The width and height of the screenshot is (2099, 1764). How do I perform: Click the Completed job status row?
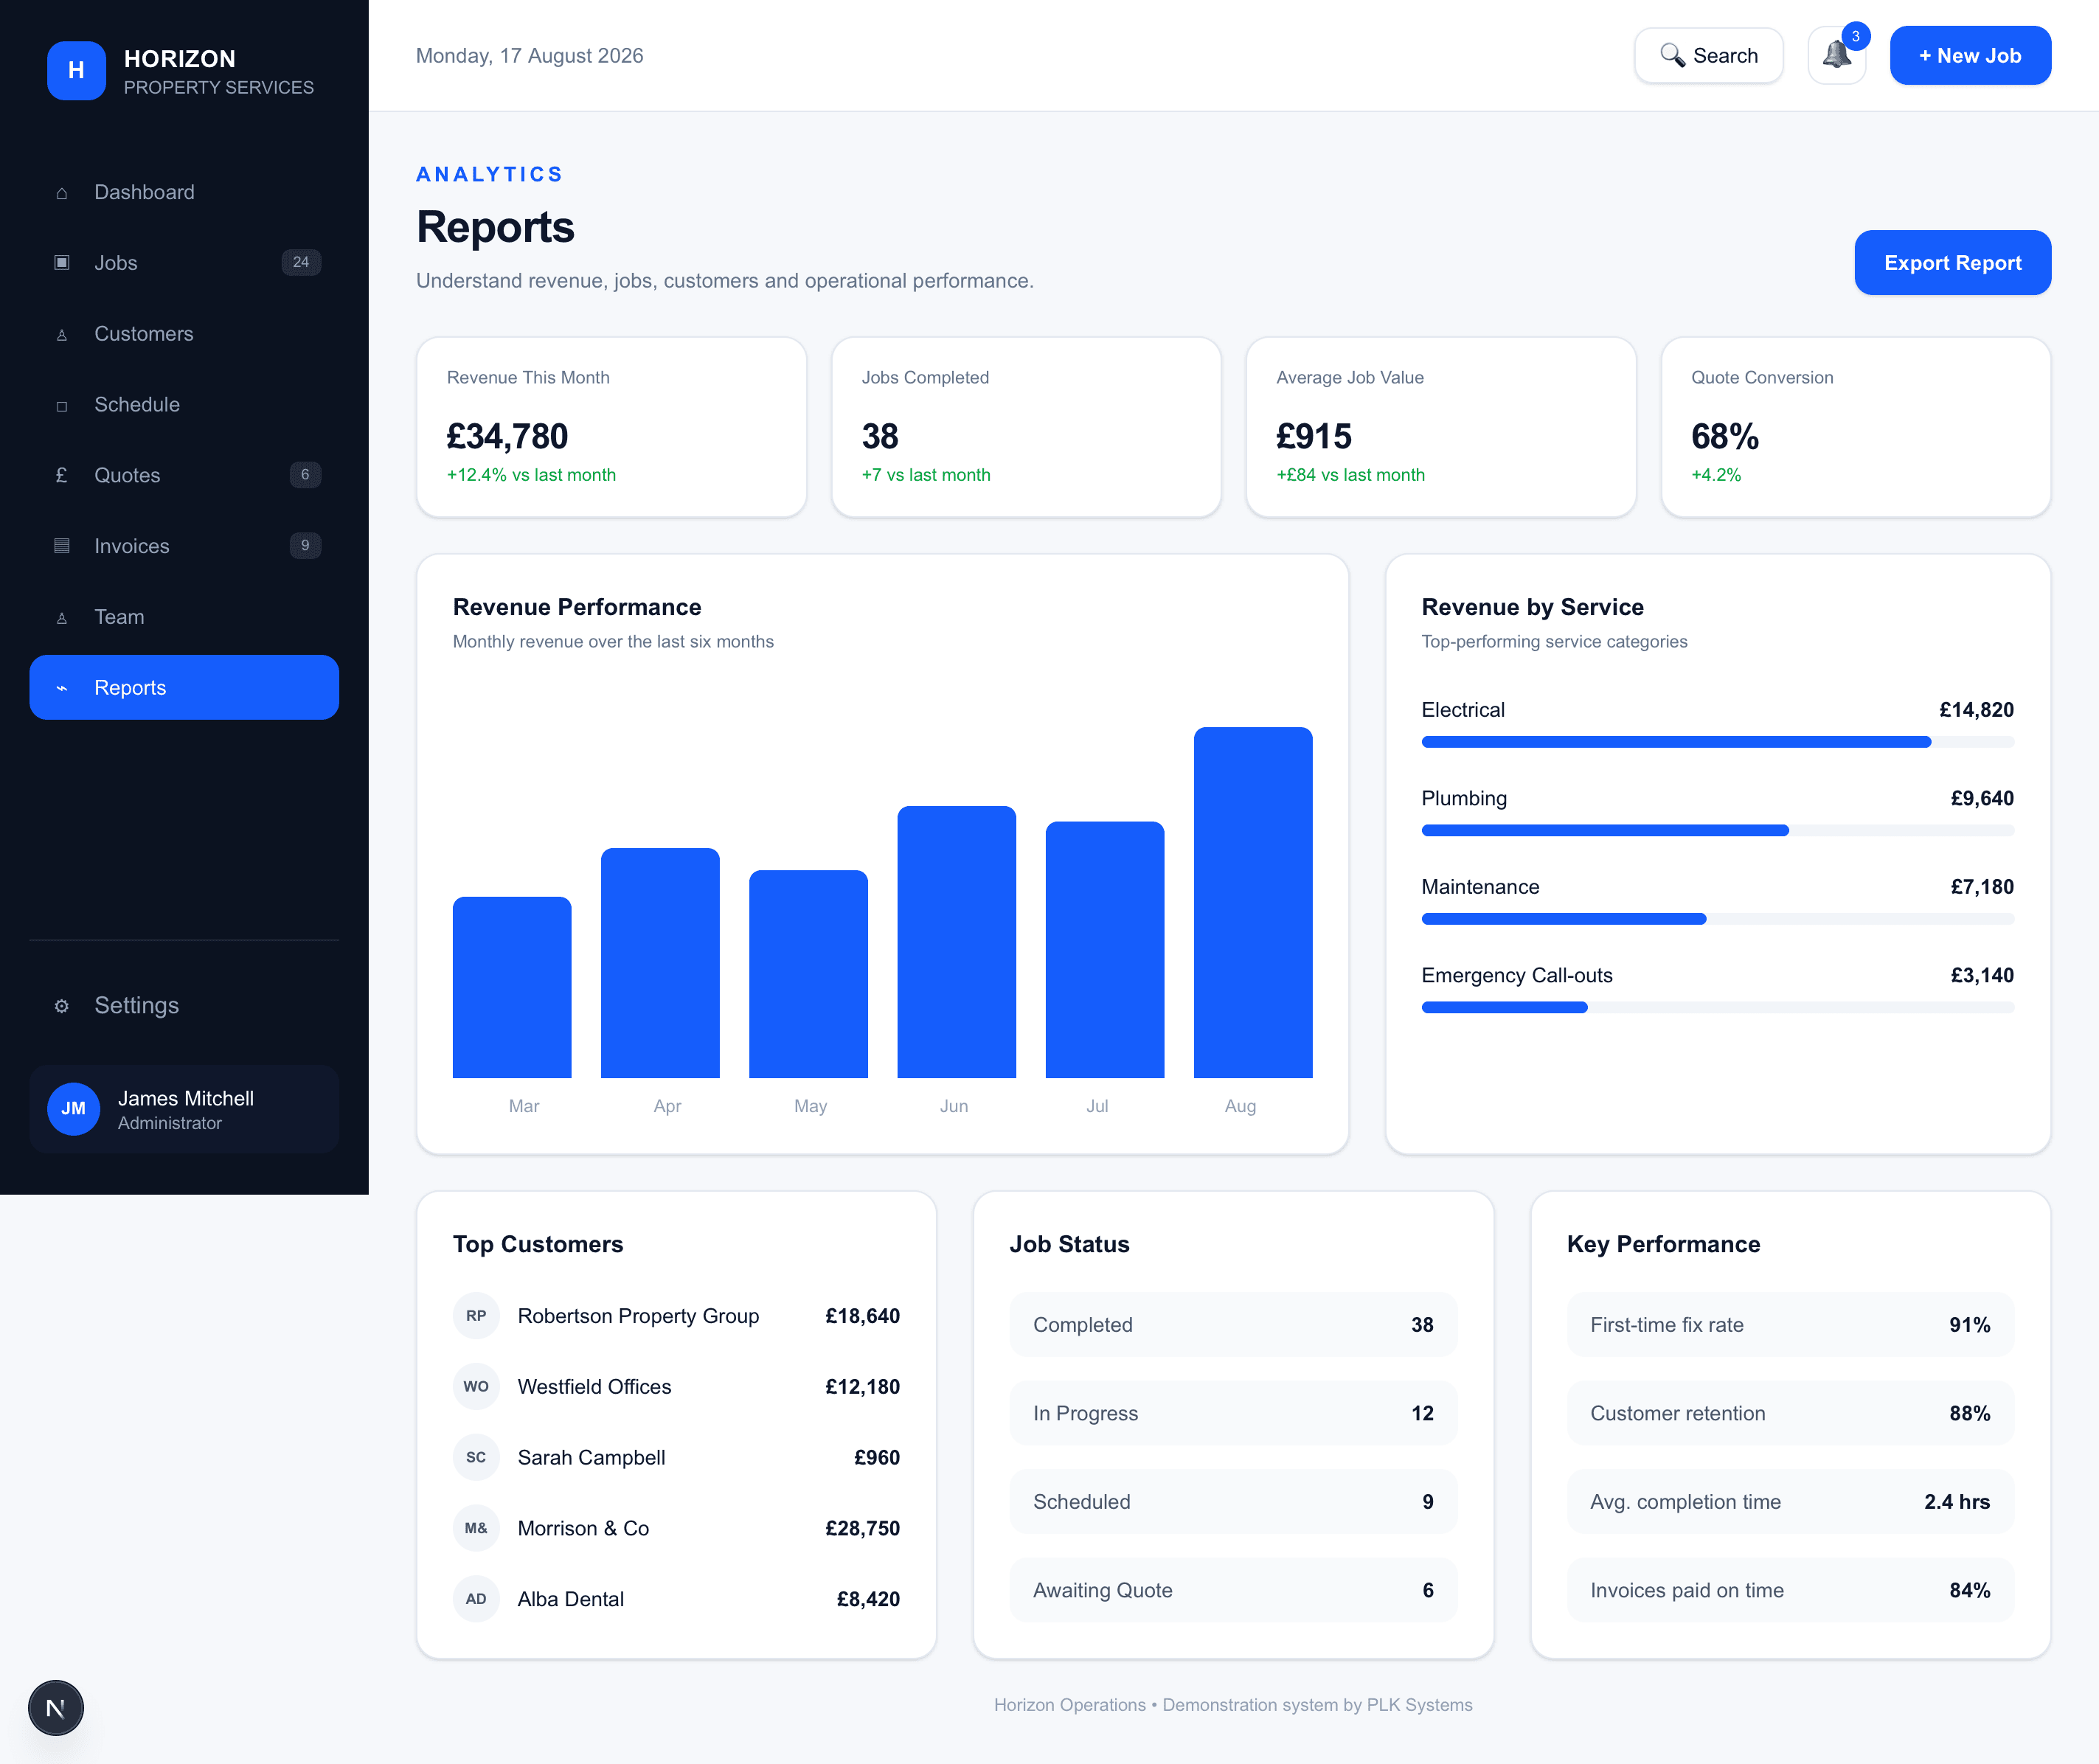pos(1233,1325)
